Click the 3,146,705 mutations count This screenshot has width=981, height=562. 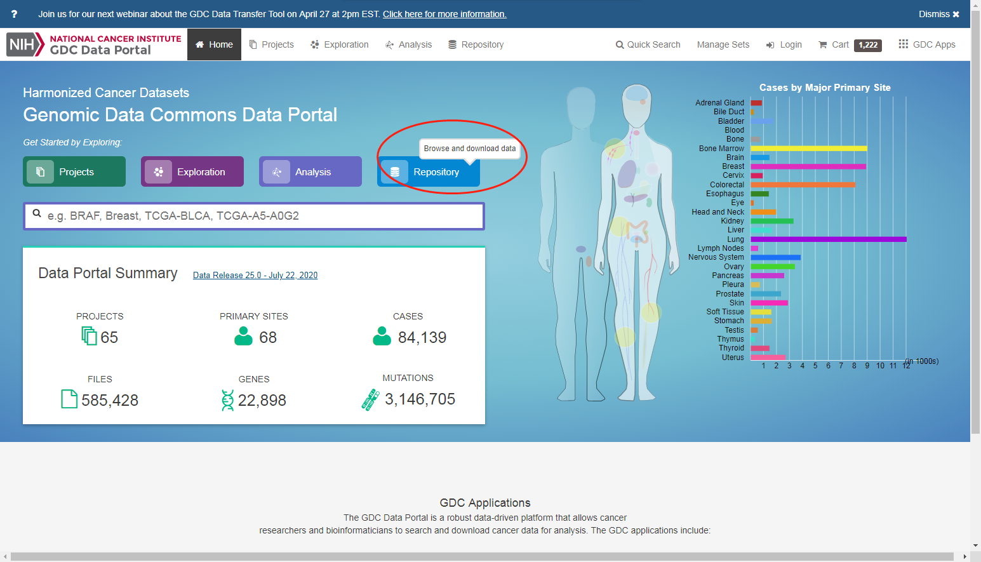pos(420,399)
